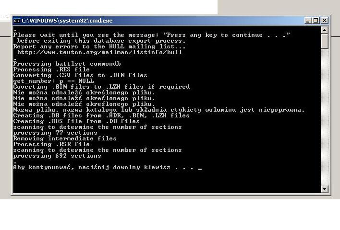
Task: Click the "get_number: p == NULL" line
Action: 54,81
